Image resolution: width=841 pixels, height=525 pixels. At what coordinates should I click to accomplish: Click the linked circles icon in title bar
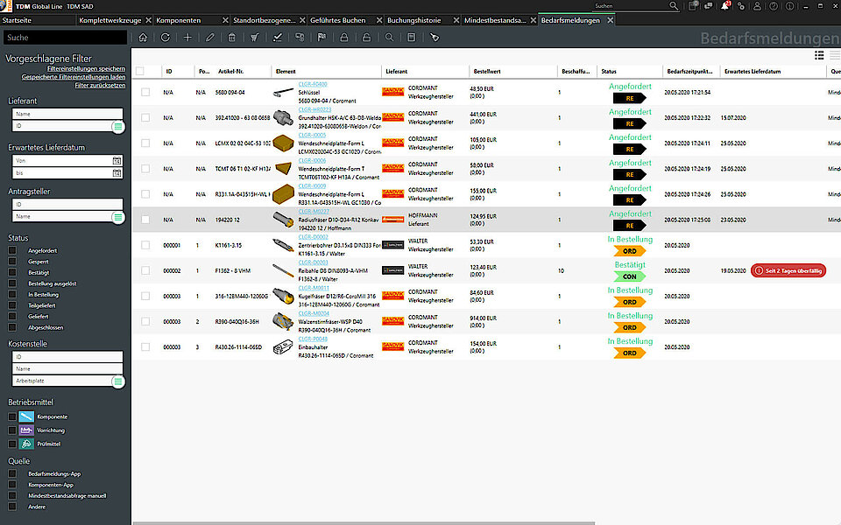coord(741,6)
